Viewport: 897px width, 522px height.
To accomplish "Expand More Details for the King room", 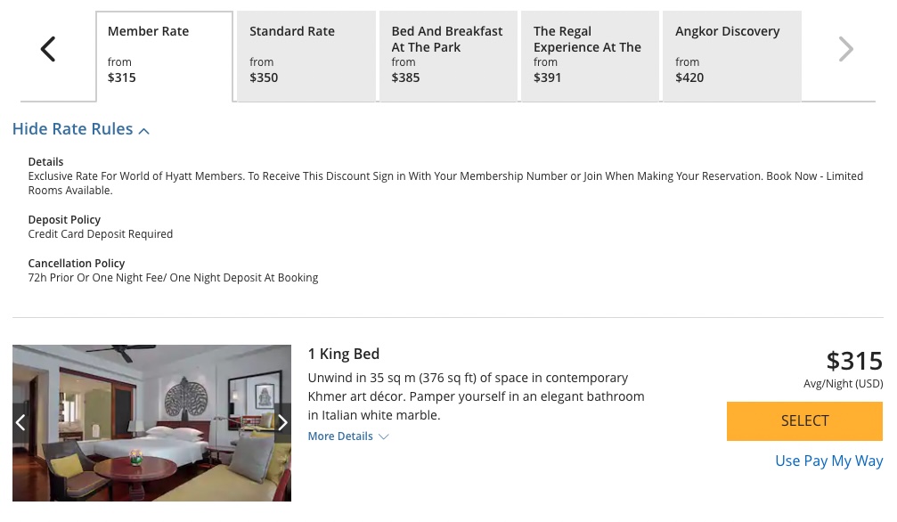I will (340, 436).
